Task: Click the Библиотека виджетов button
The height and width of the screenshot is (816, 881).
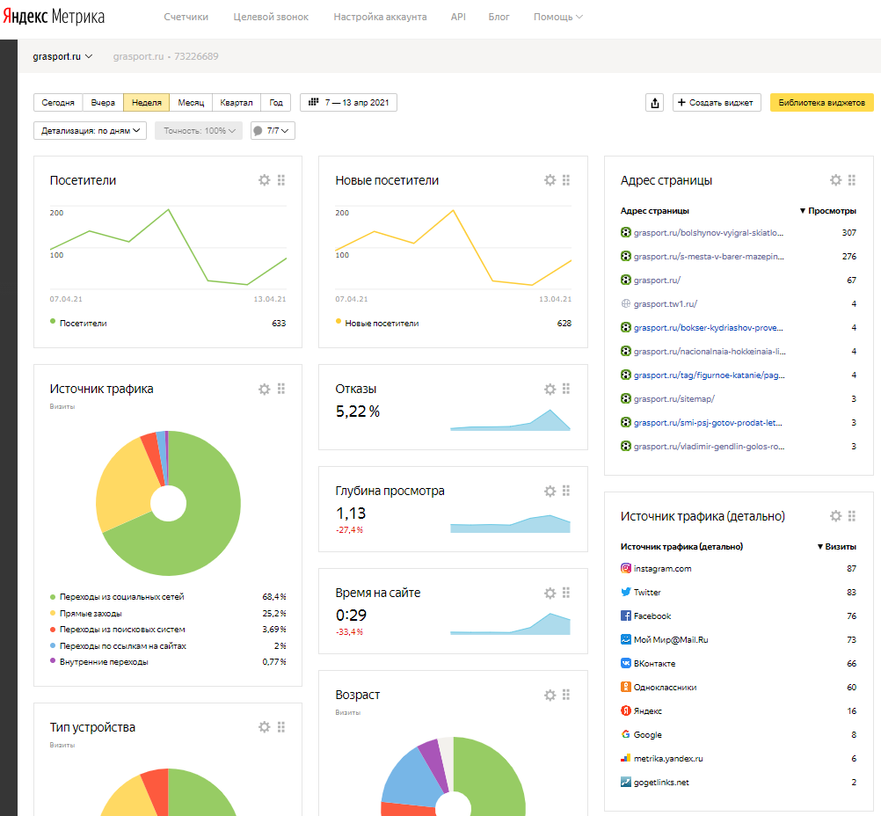Action: point(821,103)
